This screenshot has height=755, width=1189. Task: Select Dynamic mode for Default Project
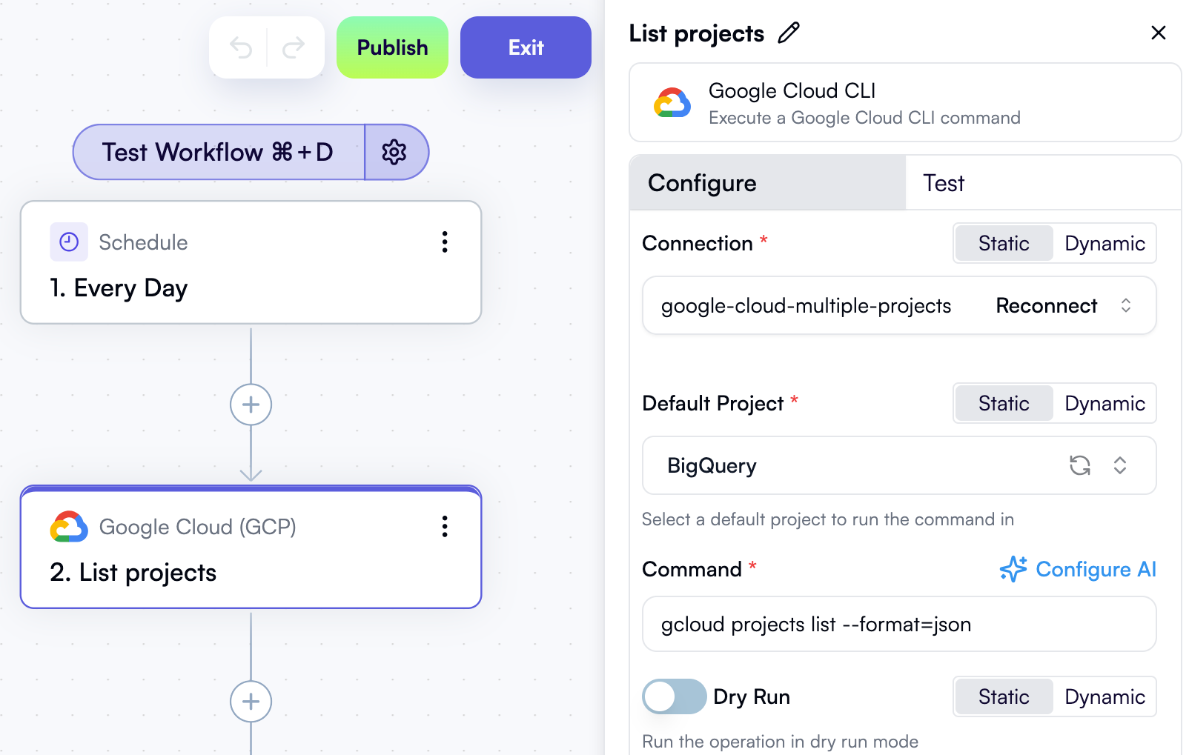tap(1104, 403)
